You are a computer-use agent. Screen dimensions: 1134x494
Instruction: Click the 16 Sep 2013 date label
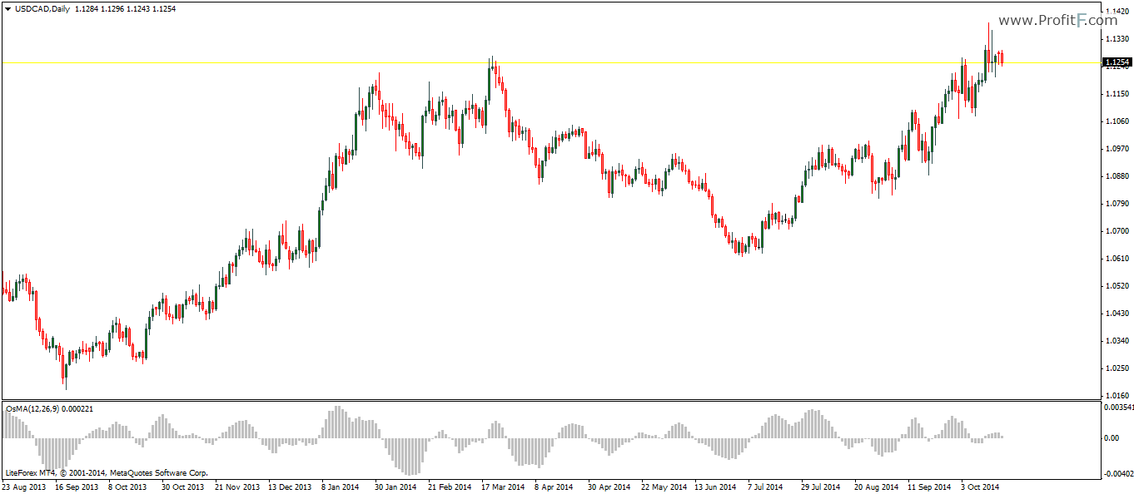click(78, 487)
